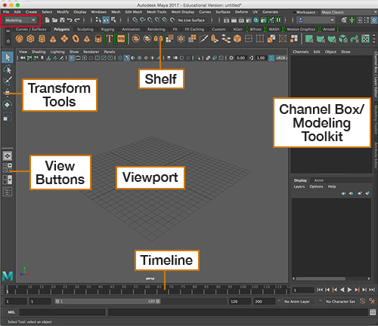Click the playback end time field 120
The image size is (378, 326).
click(x=240, y=301)
